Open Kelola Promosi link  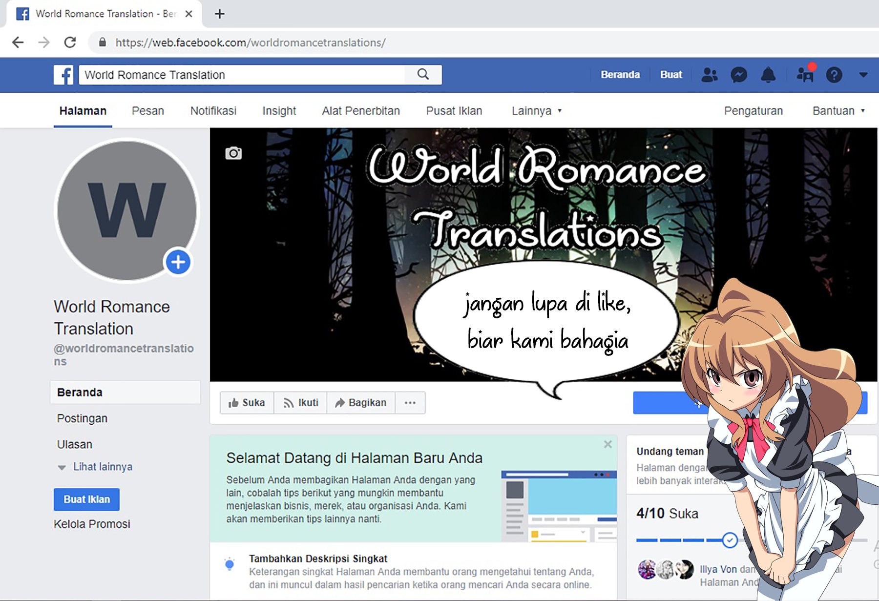[x=91, y=524]
